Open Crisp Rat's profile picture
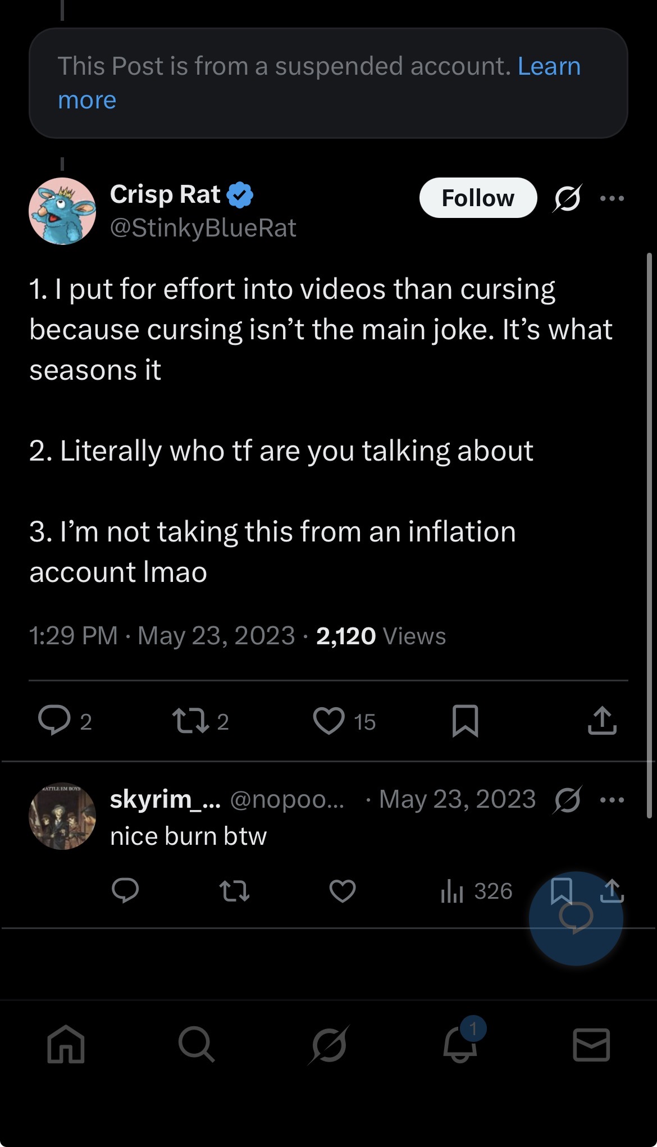 click(x=62, y=211)
